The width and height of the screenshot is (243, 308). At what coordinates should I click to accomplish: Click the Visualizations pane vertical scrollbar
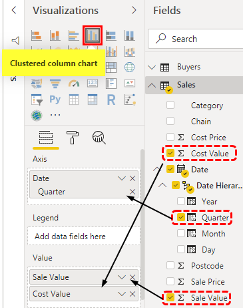142,224
